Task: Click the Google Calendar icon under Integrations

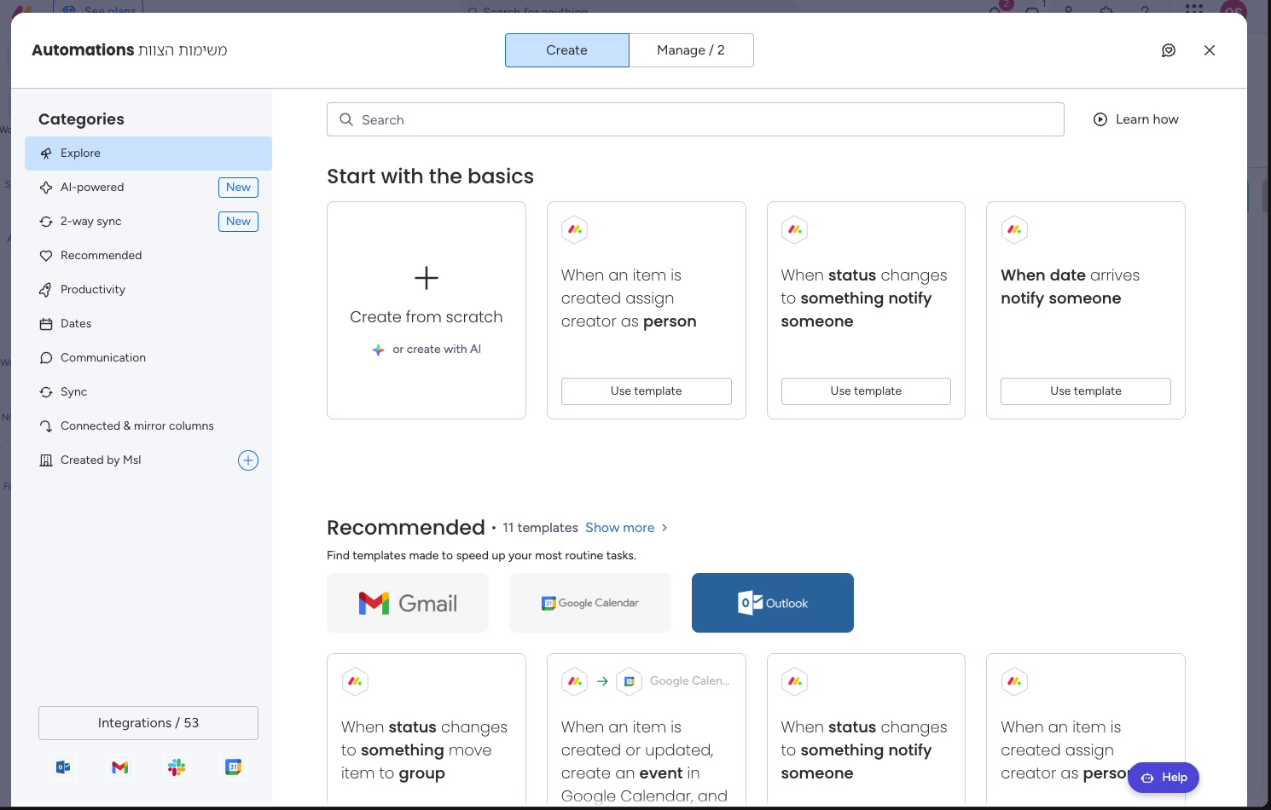Action: tap(233, 767)
